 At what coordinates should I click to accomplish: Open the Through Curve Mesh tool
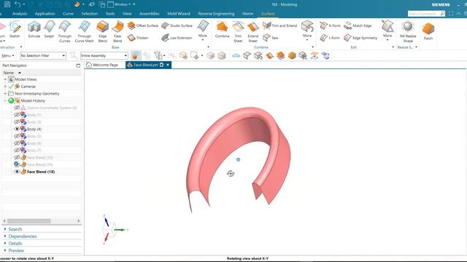click(85, 31)
